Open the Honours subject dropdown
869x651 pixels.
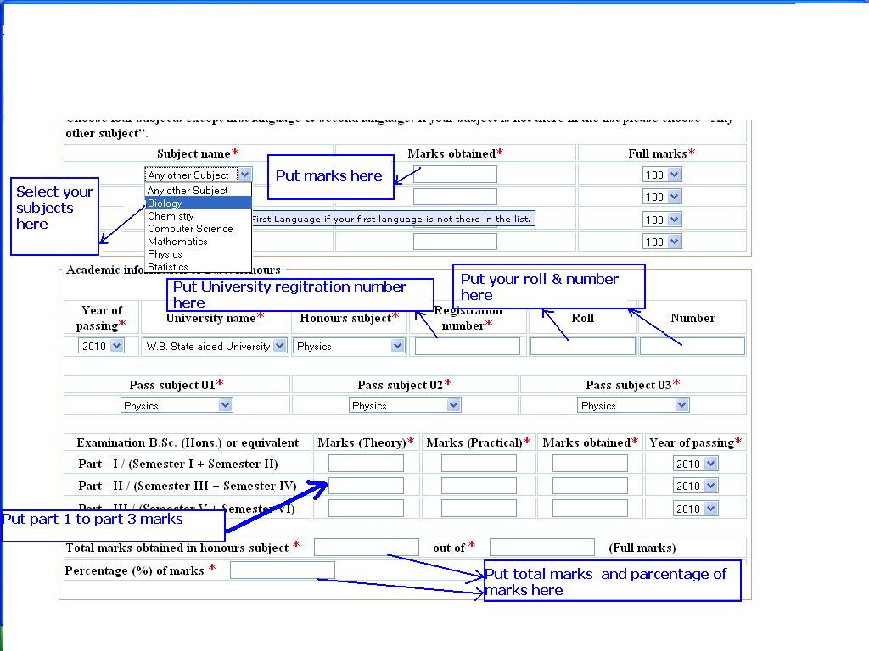point(349,346)
